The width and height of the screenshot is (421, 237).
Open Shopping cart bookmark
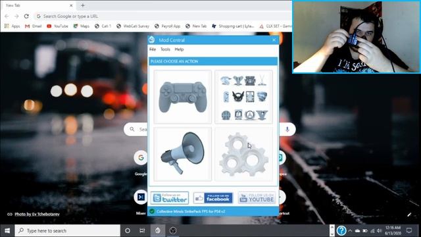pos(233,26)
